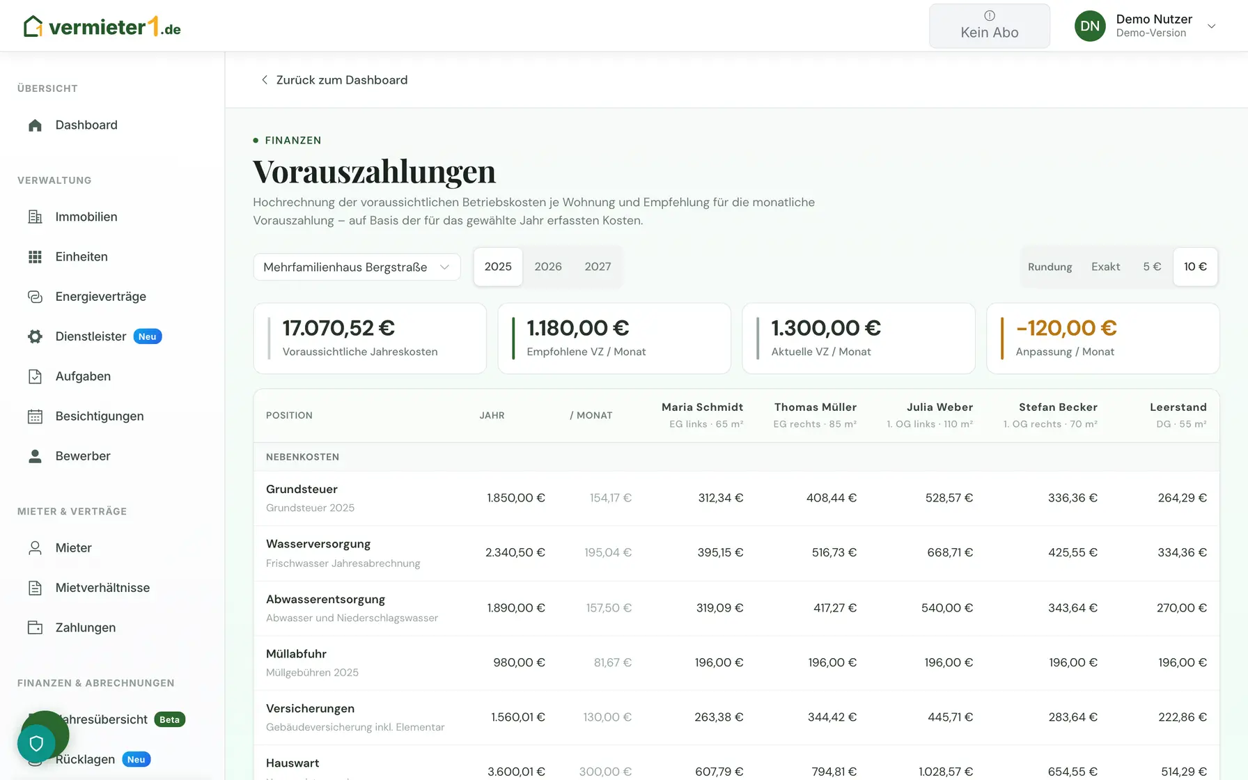Click the Anpassung / Monat card
This screenshot has width=1248, height=780.
tap(1103, 338)
